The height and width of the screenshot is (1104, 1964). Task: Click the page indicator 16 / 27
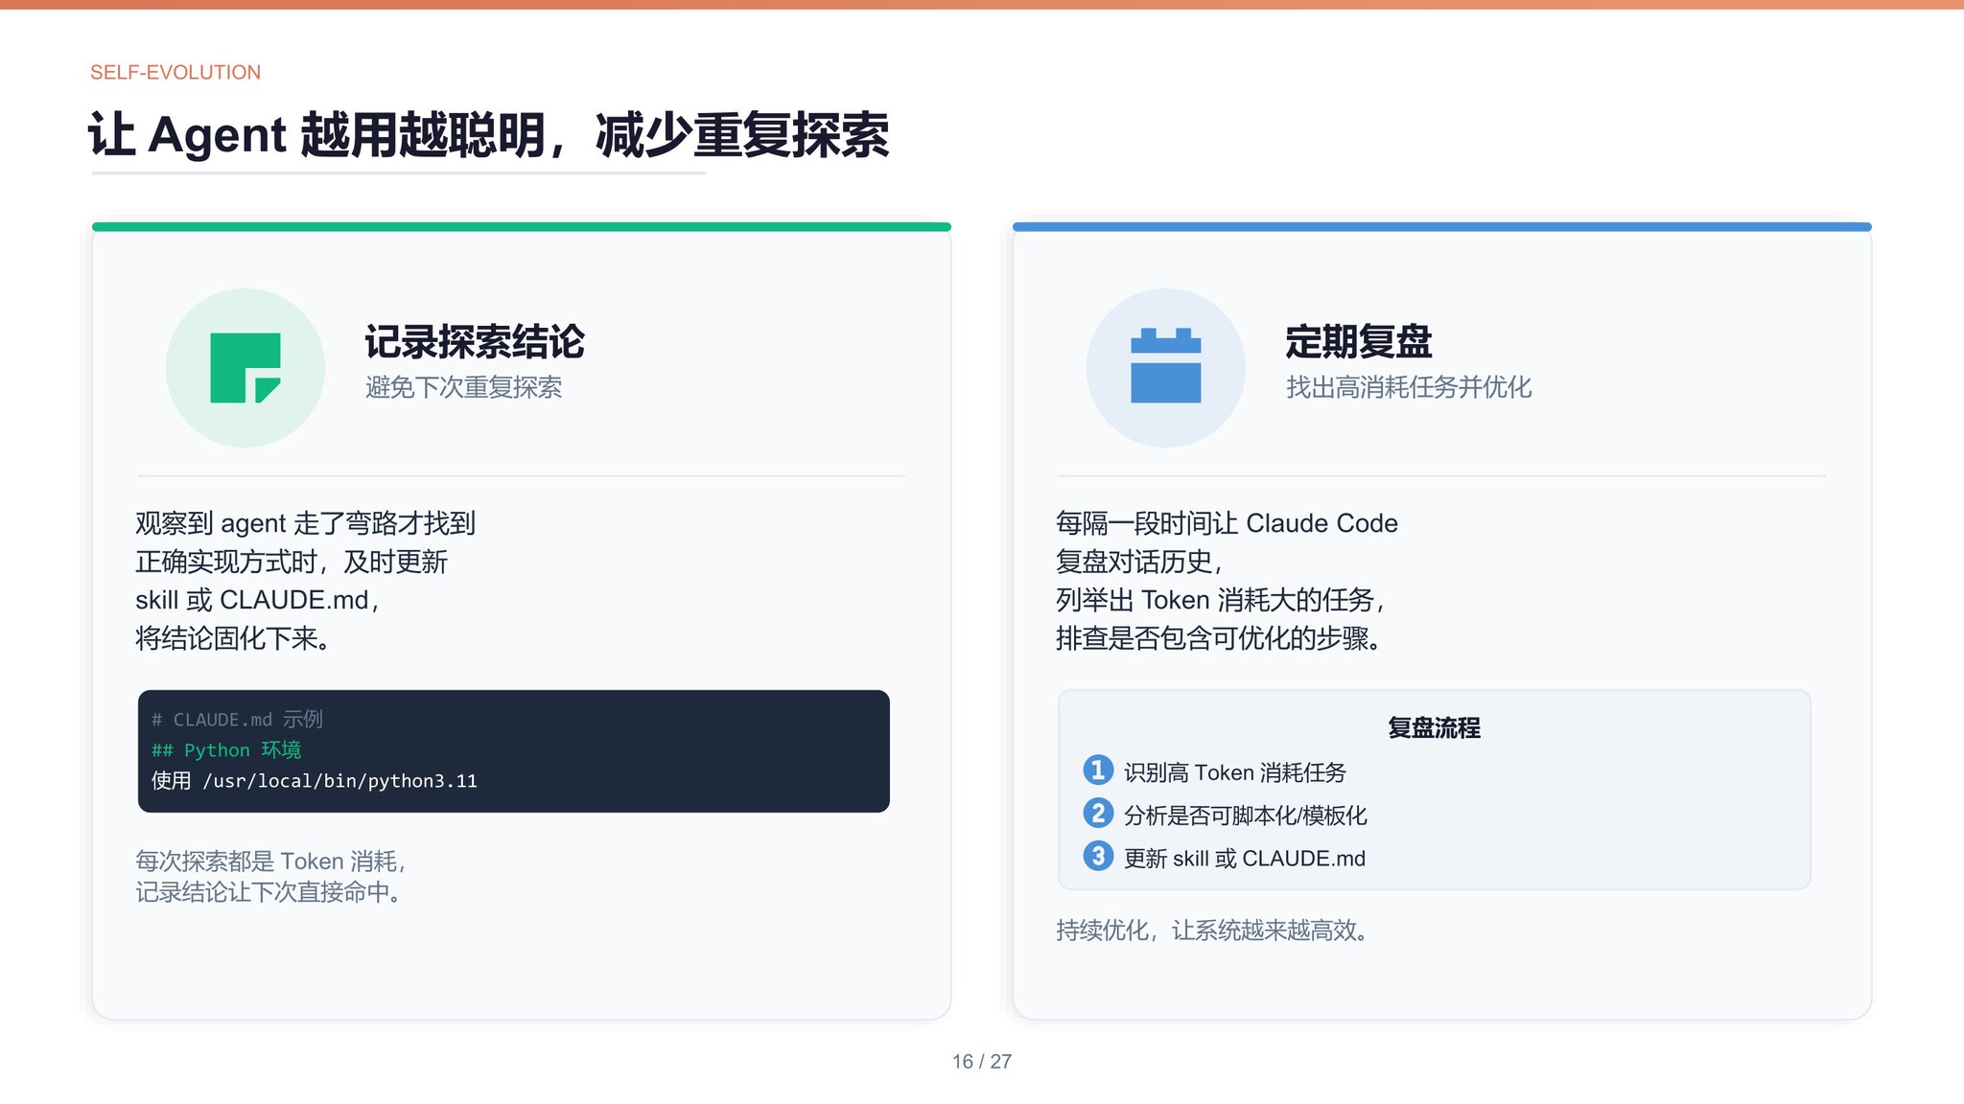[x=982, y=1062]
